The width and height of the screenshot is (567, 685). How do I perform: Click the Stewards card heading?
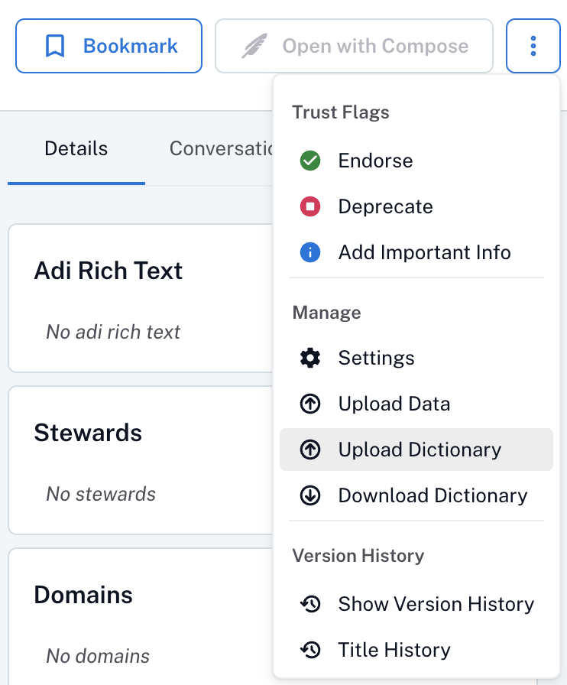pos(88,433)
